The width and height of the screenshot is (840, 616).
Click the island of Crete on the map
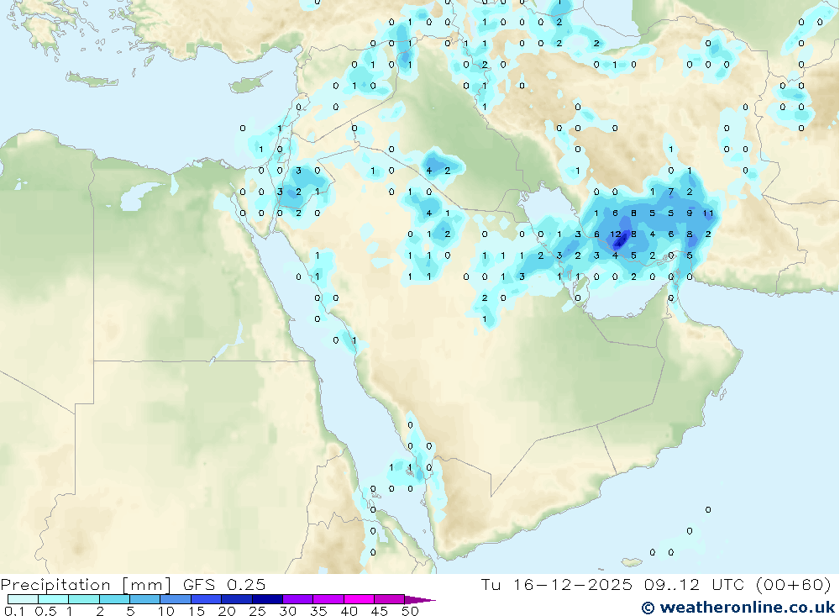(x=92, y=80)
